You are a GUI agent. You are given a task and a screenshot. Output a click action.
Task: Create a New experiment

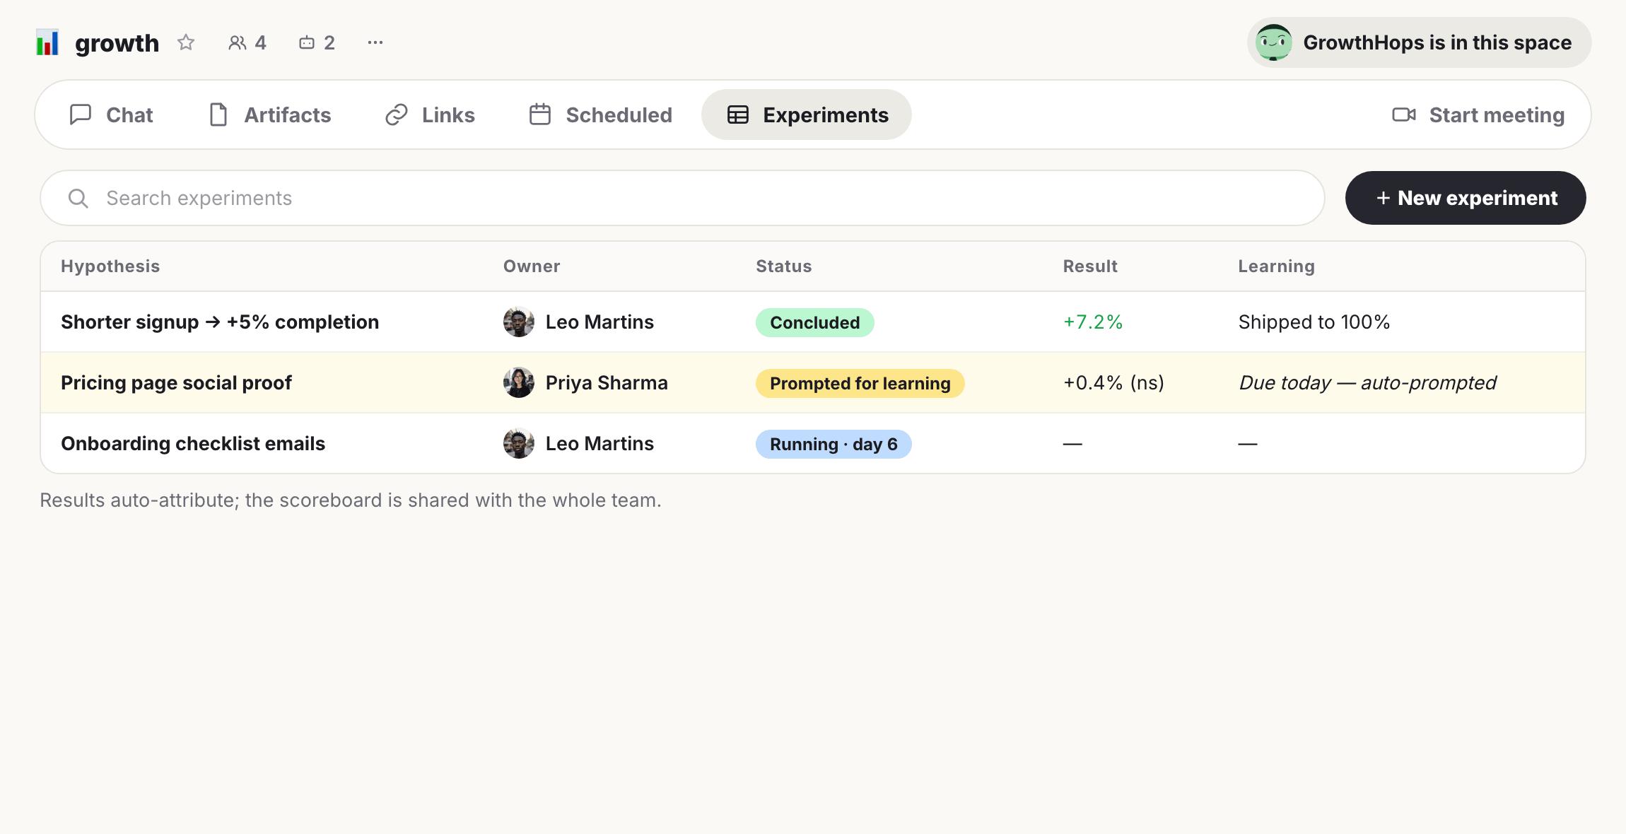1466,198
